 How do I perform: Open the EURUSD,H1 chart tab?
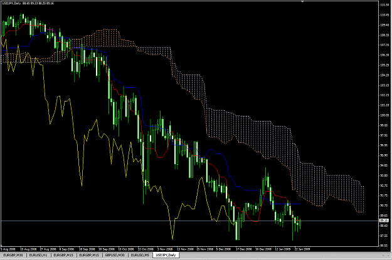38,255
